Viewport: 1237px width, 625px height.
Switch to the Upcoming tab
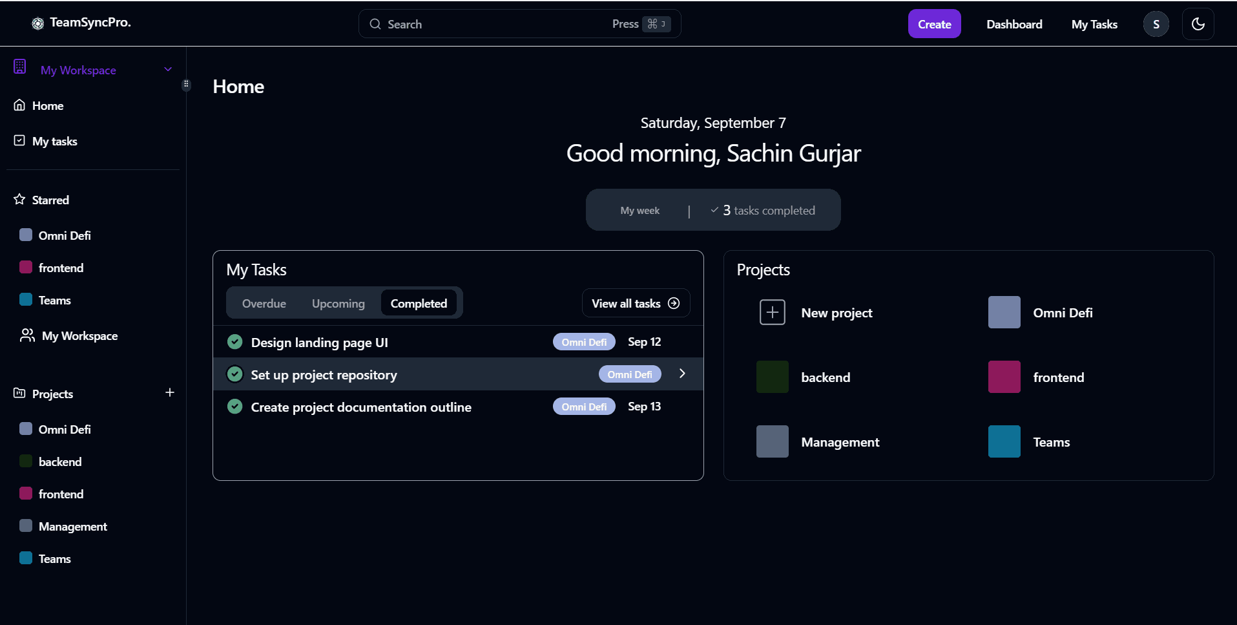coord(338,303)
